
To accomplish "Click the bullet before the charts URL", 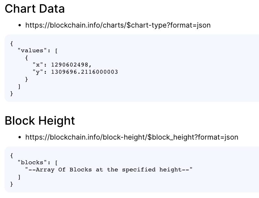I will pos(20,25).
